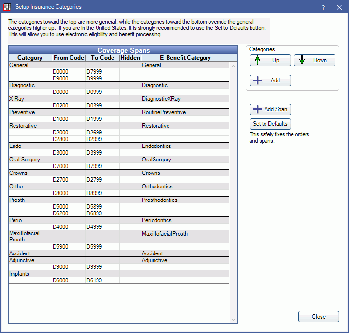
Task: Click the DiagnosticXRay e-benefit cell
Action: click(x=185, y=99)
